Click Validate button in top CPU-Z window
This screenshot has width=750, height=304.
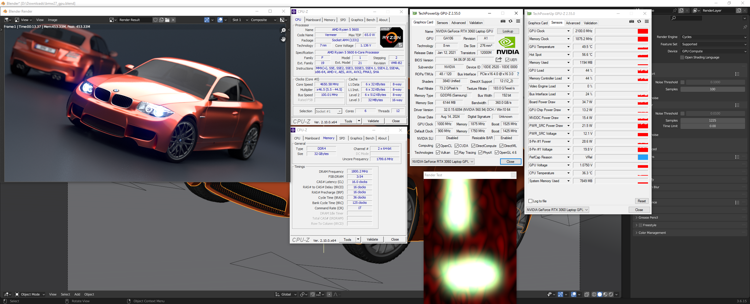pos(373,121)
